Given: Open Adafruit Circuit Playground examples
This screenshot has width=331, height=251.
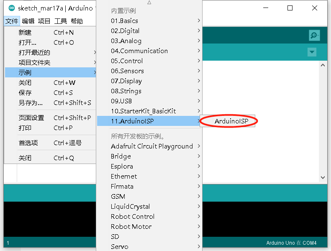Looking at the screenshot, I should [149, 146].
